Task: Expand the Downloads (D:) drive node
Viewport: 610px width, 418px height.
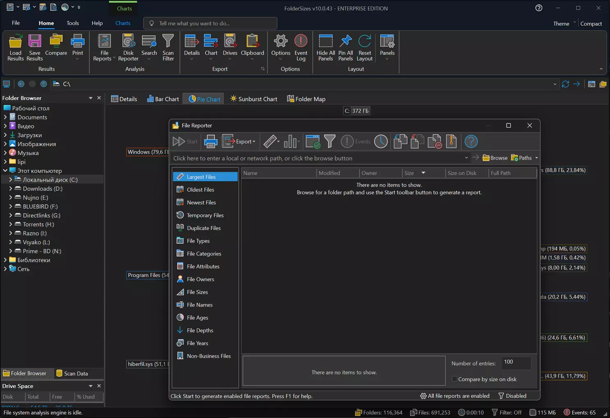Action: click(x=11, y=189)
